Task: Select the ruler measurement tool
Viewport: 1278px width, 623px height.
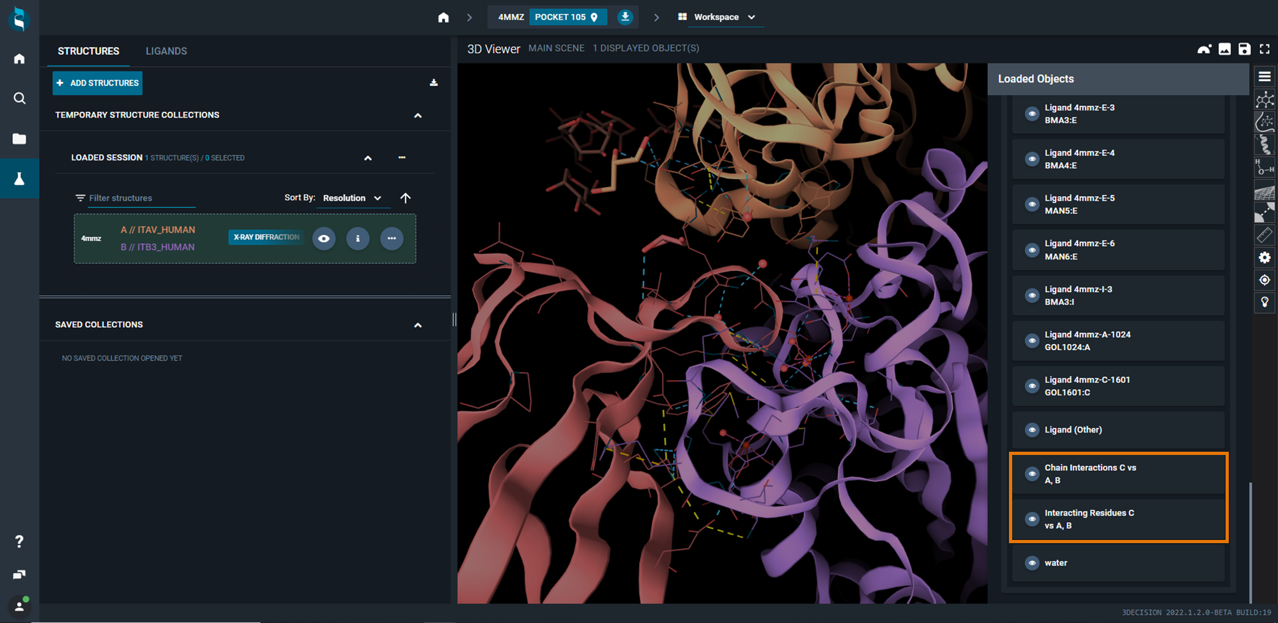Action: pos(1264,235)
